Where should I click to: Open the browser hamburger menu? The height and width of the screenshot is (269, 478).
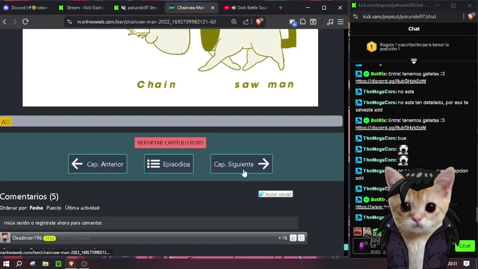click(341, 22)
